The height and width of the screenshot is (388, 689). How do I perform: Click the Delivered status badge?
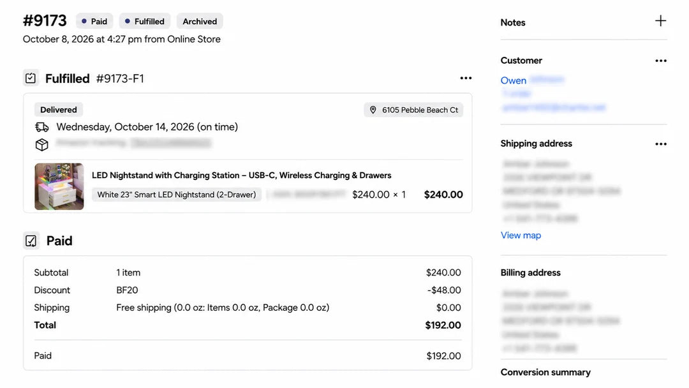pyautogui.click(x=59, y=110)
